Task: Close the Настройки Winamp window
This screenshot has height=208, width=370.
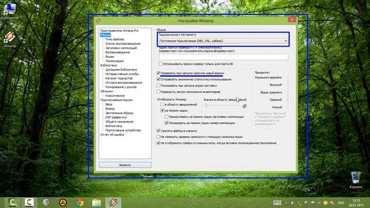Action: tap(292, 20)
